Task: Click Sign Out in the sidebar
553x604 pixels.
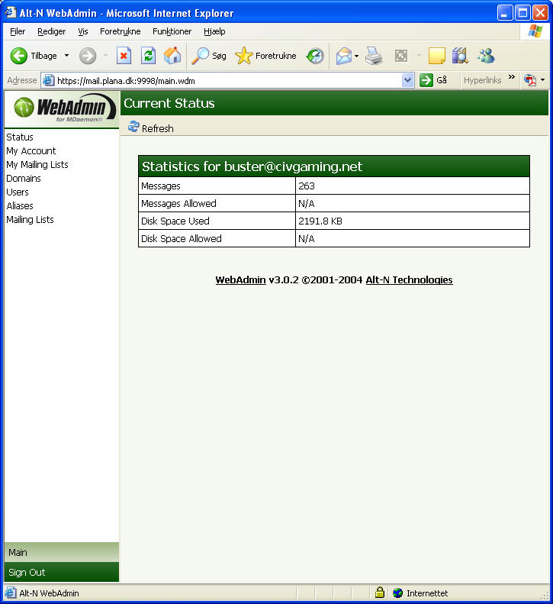Action: click(27, 572)
